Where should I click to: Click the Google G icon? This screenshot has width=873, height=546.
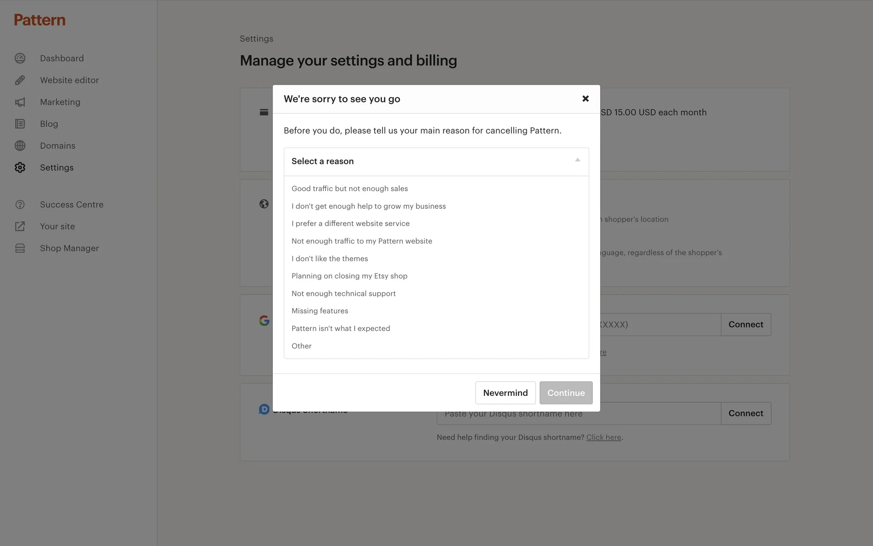click(x=264, y=320)
